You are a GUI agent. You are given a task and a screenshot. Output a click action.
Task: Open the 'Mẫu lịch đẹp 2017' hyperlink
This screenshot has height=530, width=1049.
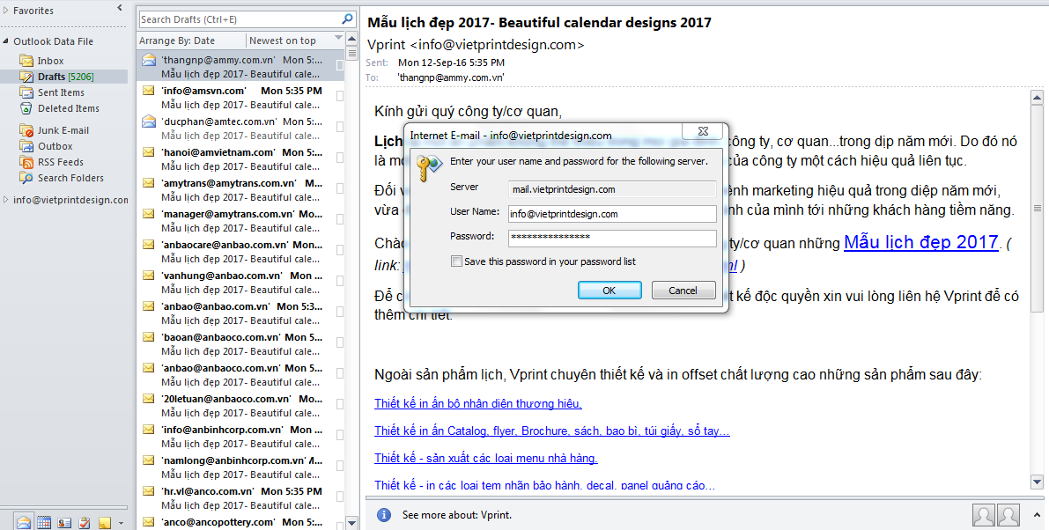[x=921, y=242]
